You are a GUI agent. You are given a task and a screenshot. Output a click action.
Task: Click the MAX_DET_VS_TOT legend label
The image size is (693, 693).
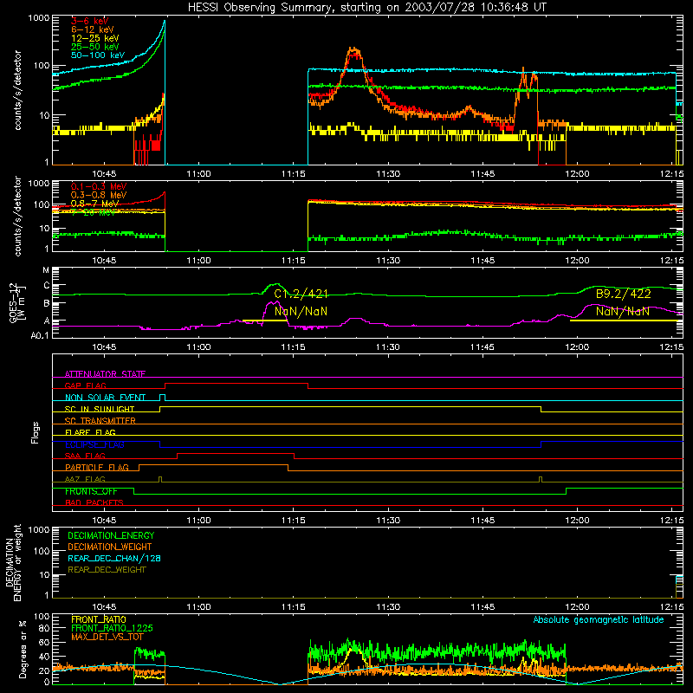pos(107,637)
